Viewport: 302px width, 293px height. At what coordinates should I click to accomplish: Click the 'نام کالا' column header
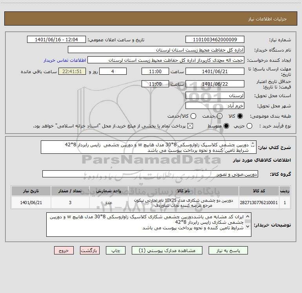coord(184,191)
